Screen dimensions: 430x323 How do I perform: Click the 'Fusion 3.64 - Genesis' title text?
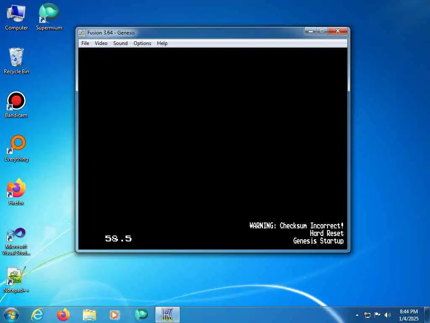[x=111, y=33]
